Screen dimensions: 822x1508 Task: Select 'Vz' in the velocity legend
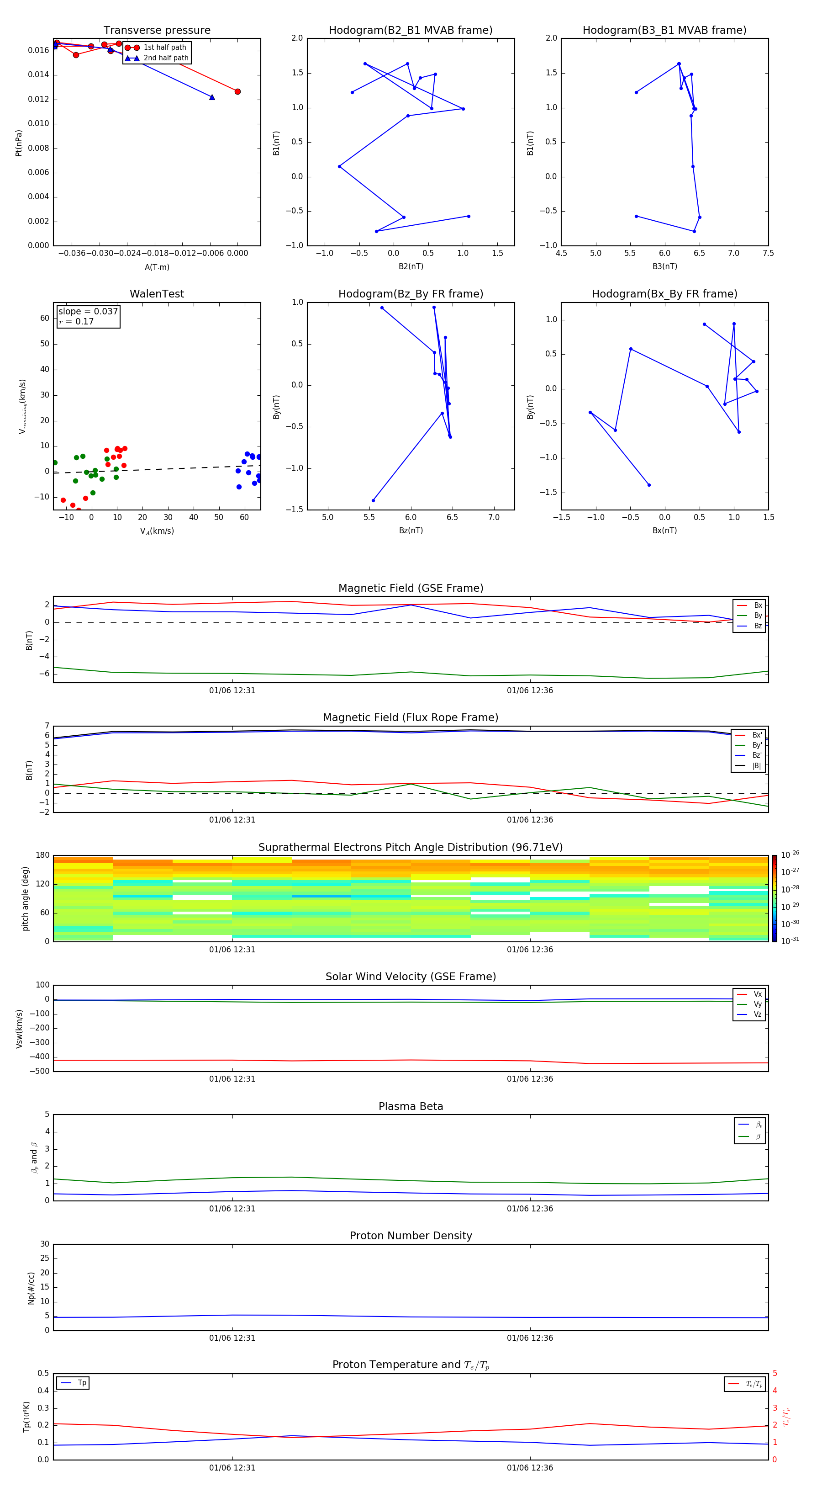749,1014
